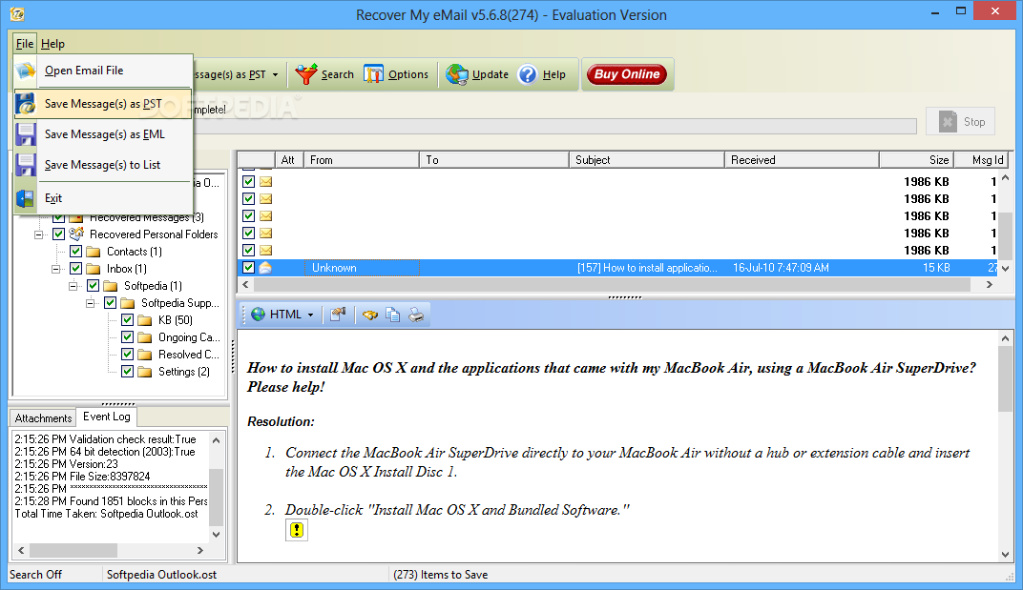Collapse the Softpedia Supp... tree node
Screen dimensions: 1023x590
click(x=91, y=302)
